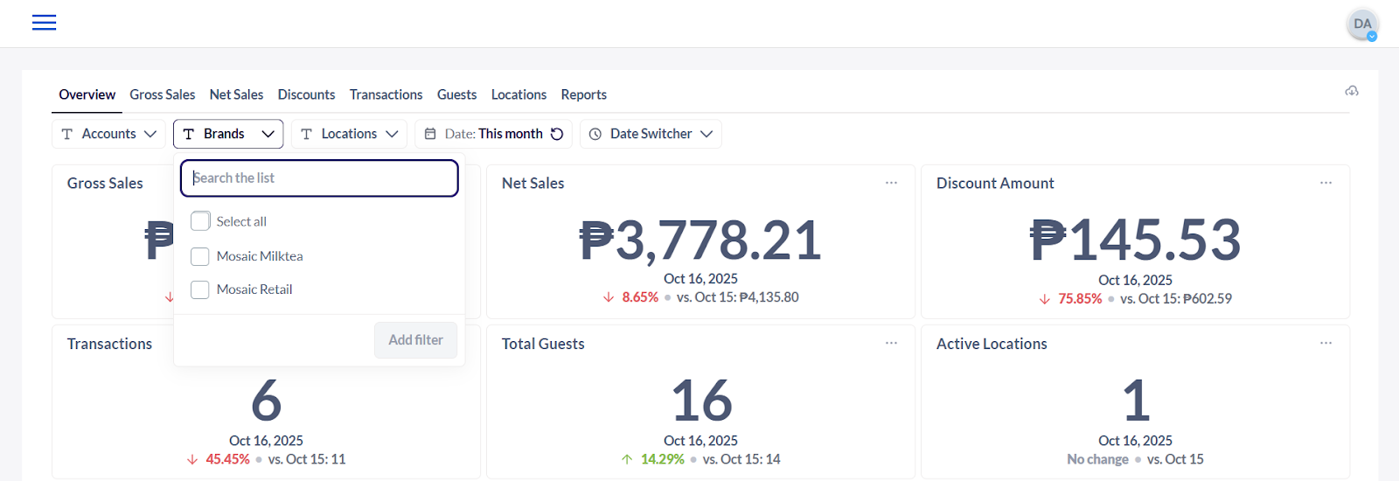Focus the Search the list field
Image resolution: width=1399 pixels, height=481 pixels.
tap(319, 178)
